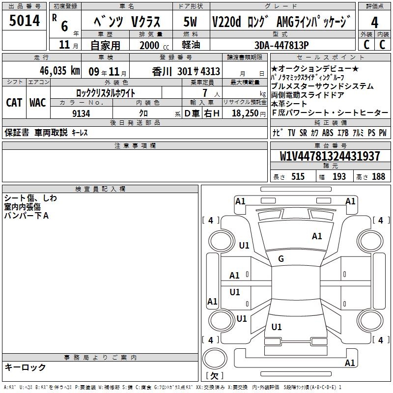Click the color number 9134
The image size is (393, 393).
tap(81, 113)
